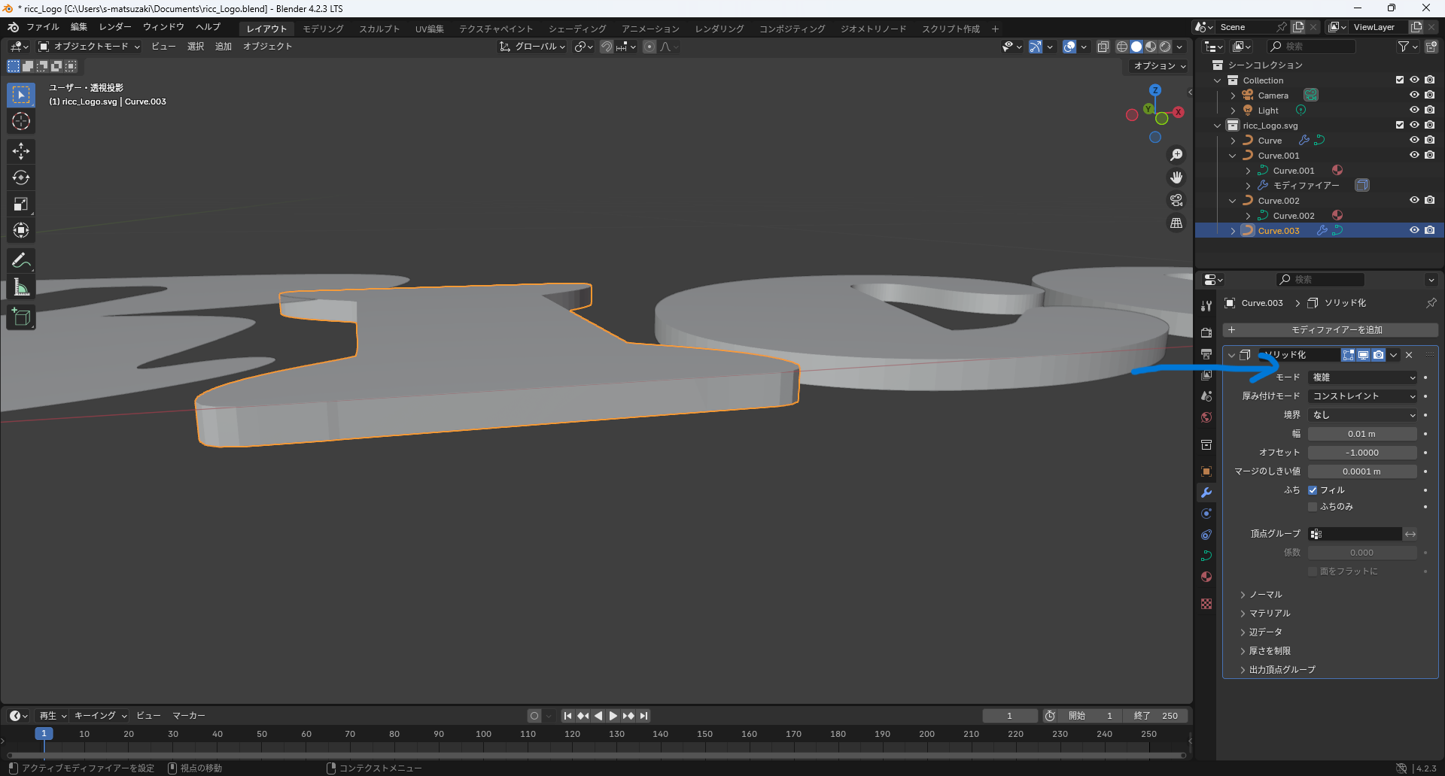Open the モード dropdown set to 複雑
Image resolution: width=1445 pixels, height=776 pixels.
click(x=1363, y=377)
